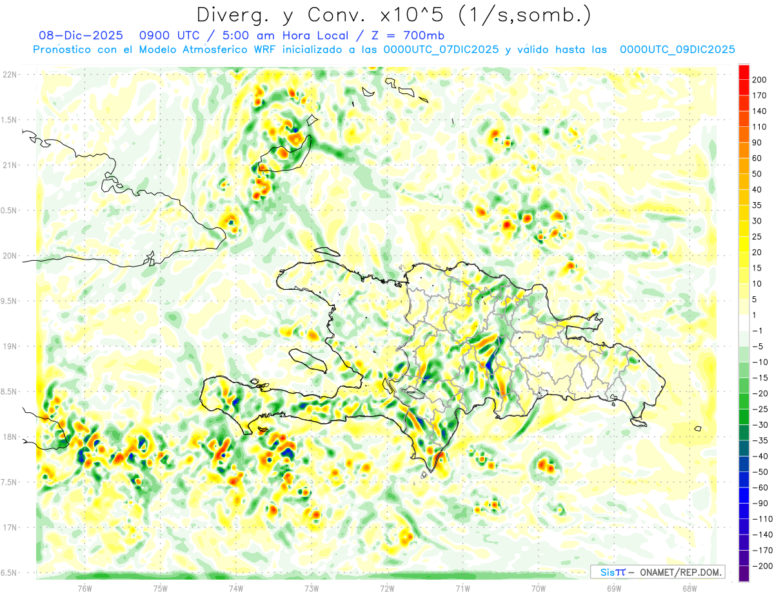Click the valid-until time "0000UTC_09DIC2025"
774x597 pixels.
pos(677,50)
